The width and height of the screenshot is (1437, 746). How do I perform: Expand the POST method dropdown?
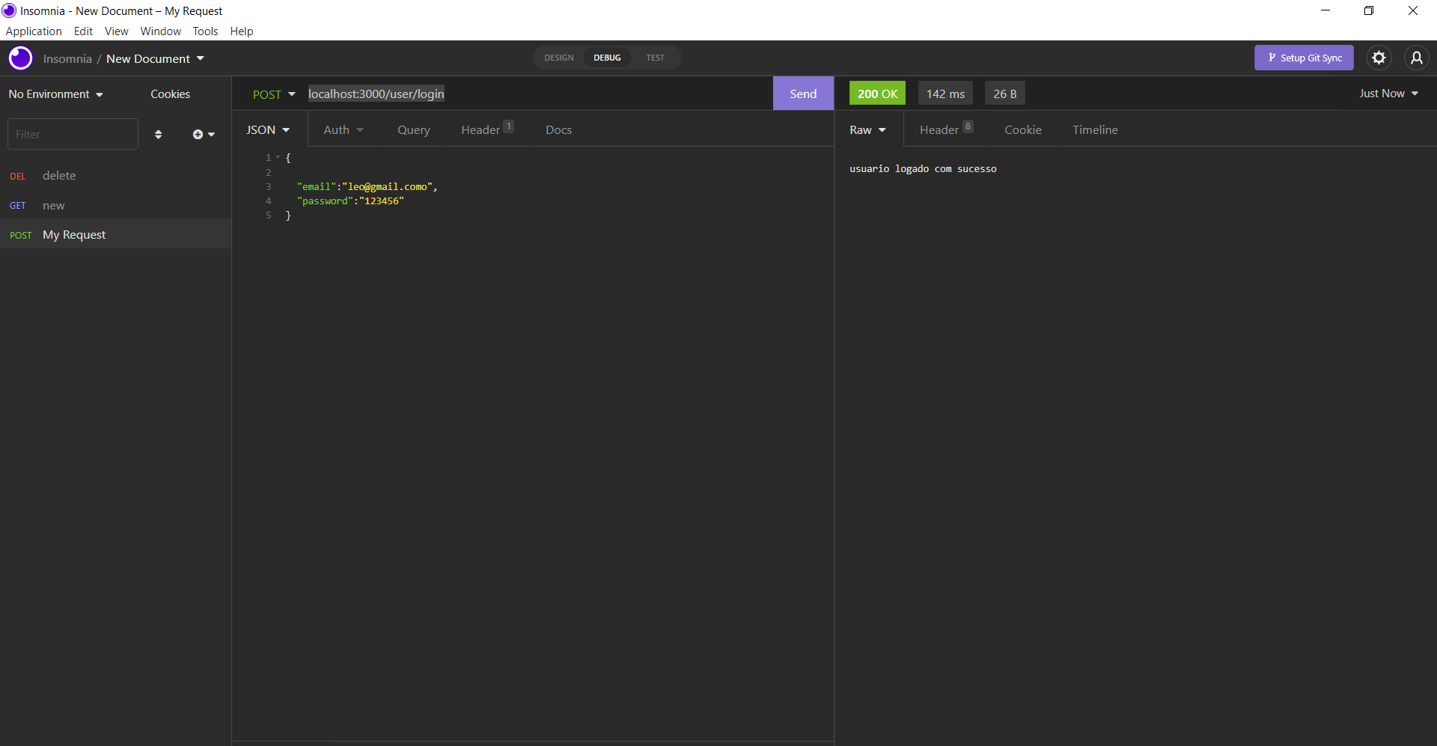tap(274, 94)
